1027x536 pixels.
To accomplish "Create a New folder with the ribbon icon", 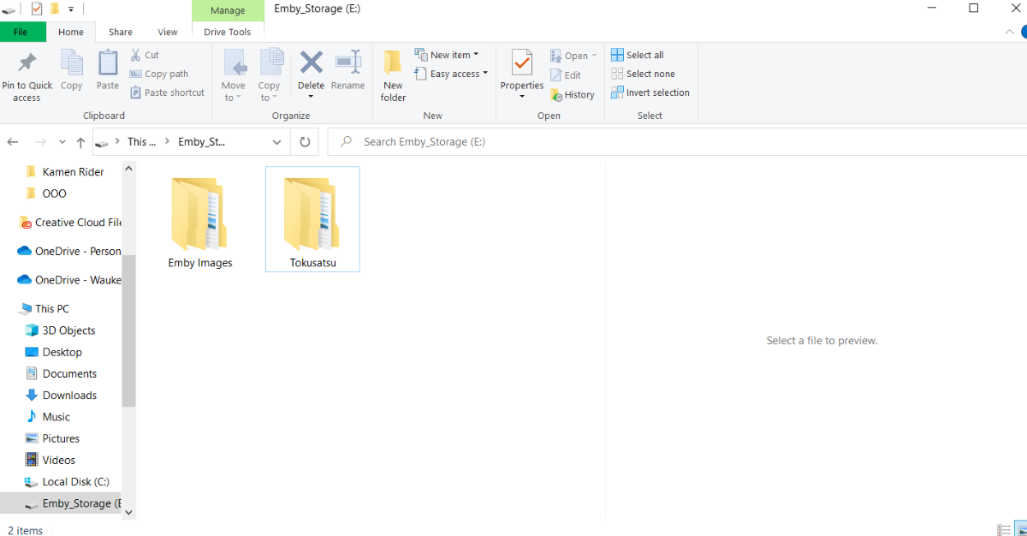I will 392,73.
